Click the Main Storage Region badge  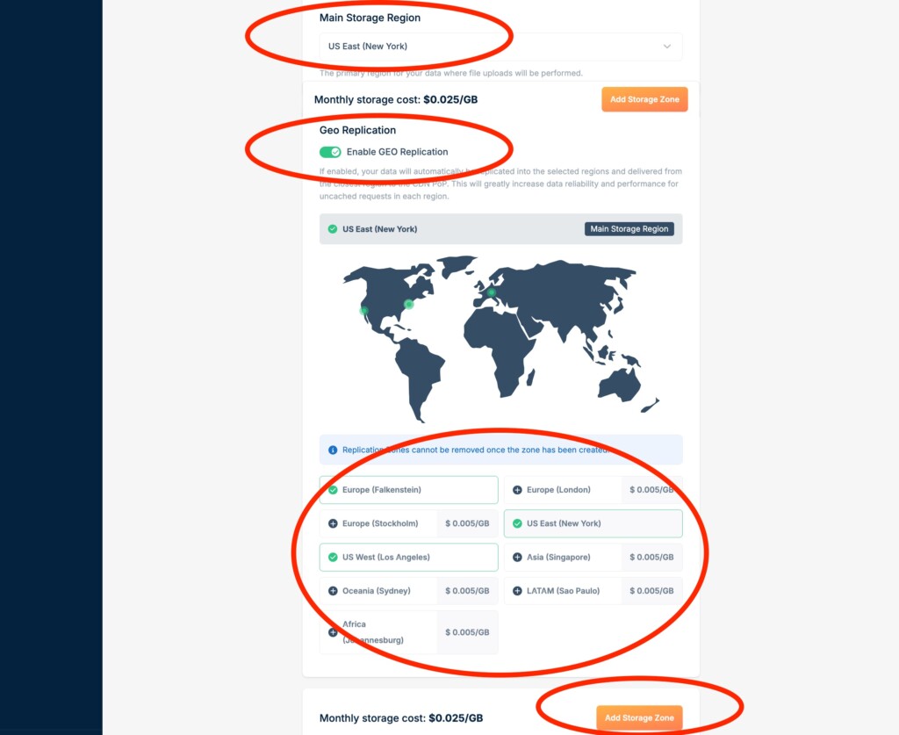click(629, 229)
